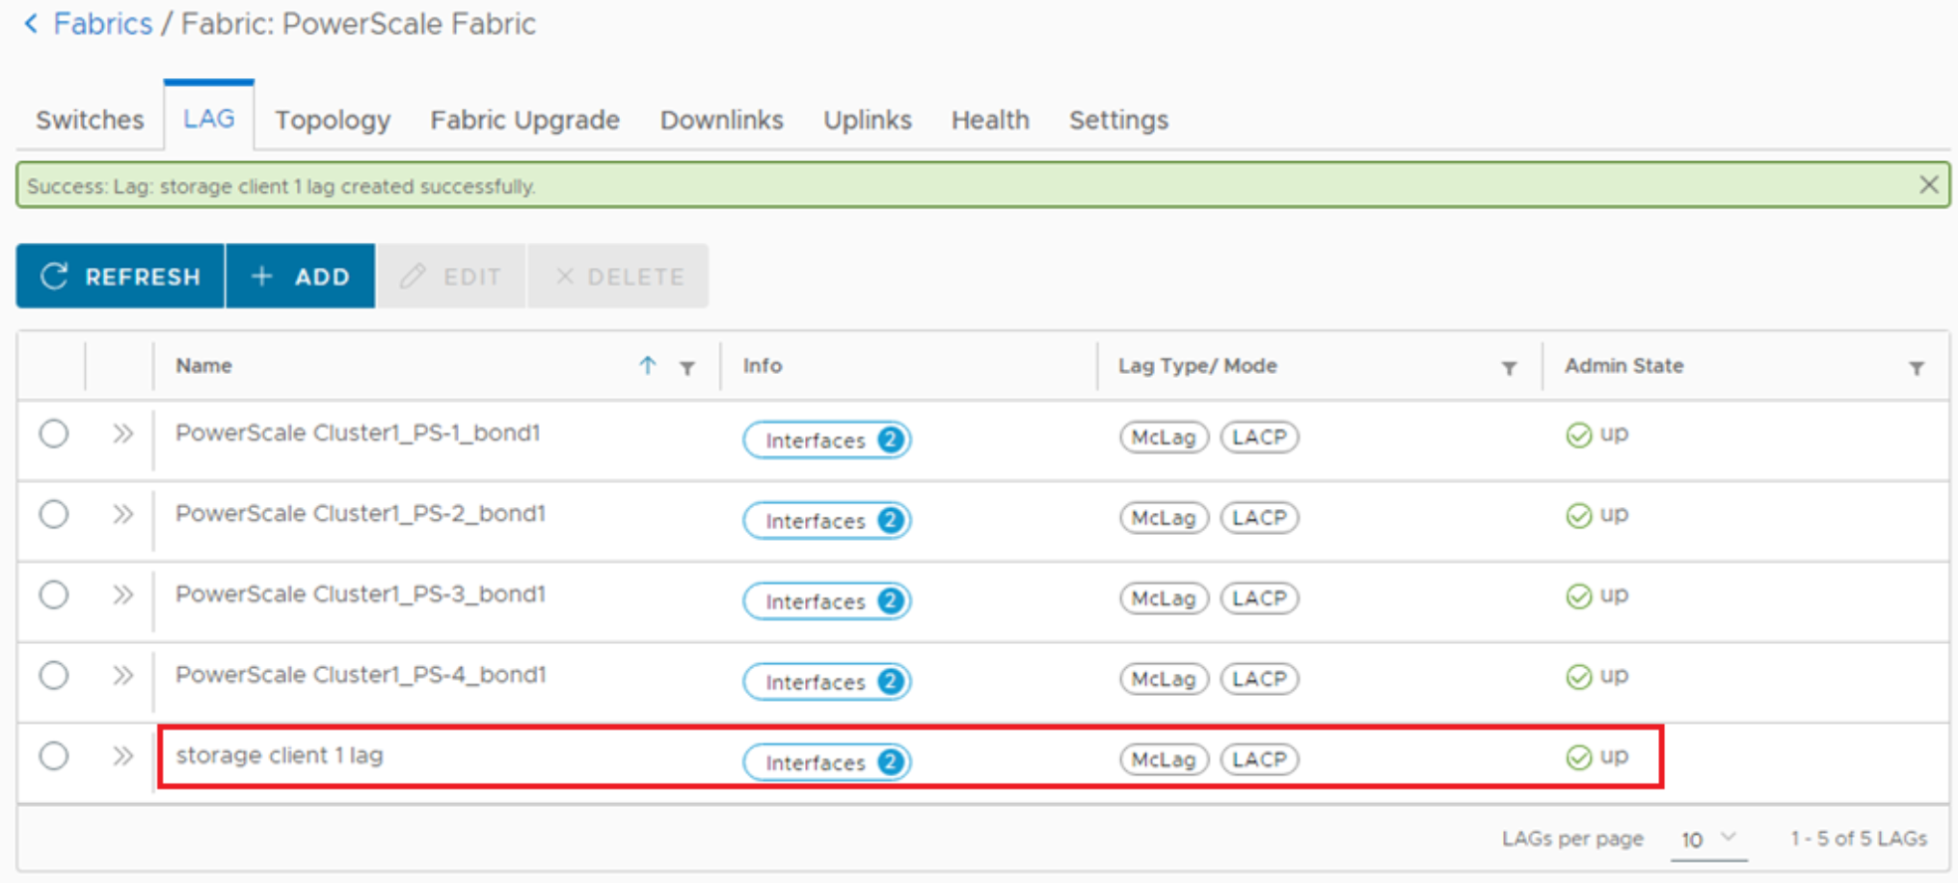Click McLag tag in storage client row

coord(1164,760)
